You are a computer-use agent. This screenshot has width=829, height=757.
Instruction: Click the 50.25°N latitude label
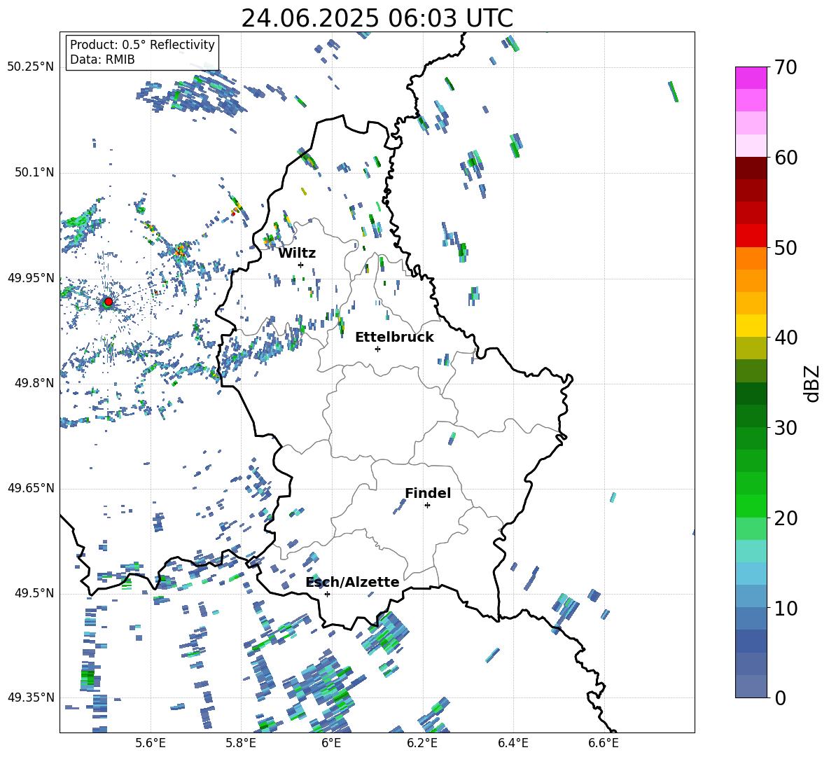31,67
